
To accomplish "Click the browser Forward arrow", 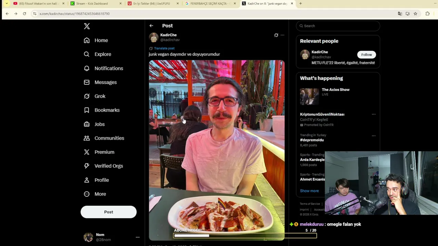I will click(16, 14).
